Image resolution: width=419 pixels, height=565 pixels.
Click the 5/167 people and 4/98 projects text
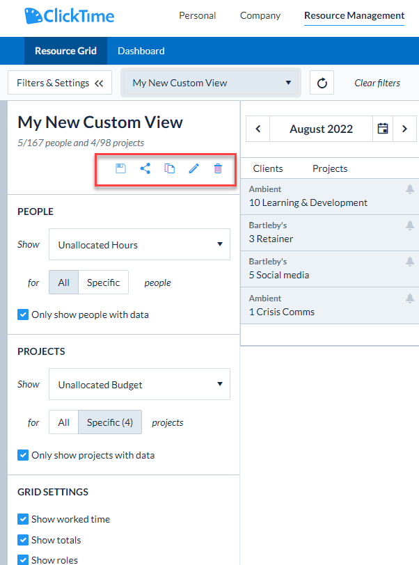coord(81,143)
